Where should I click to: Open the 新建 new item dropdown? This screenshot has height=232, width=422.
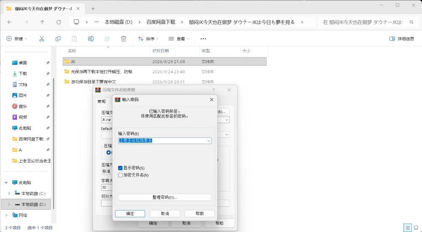[17, 39]
